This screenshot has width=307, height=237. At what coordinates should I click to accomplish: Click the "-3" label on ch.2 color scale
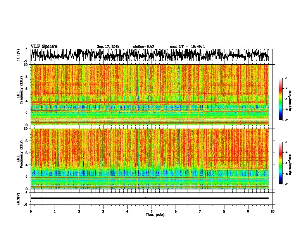tap(286, 142)
